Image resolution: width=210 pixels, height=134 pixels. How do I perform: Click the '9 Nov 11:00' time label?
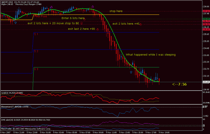tap(112, 133)
